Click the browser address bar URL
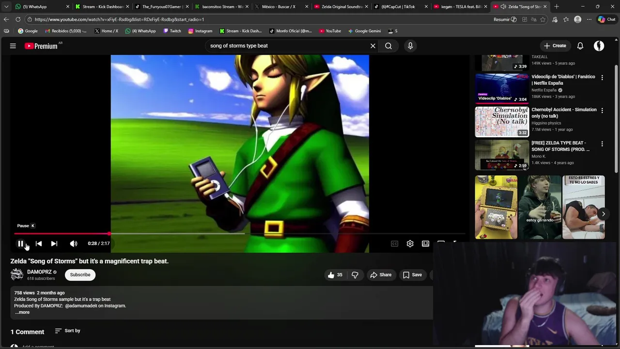Viewport: 620px width, 349px height. click(119, 19)
